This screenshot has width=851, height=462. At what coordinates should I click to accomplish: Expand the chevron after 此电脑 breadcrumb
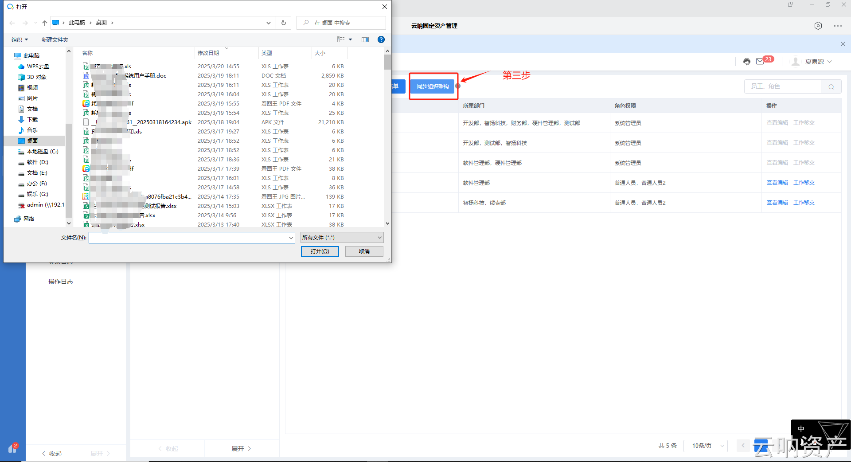click(90, 23)
